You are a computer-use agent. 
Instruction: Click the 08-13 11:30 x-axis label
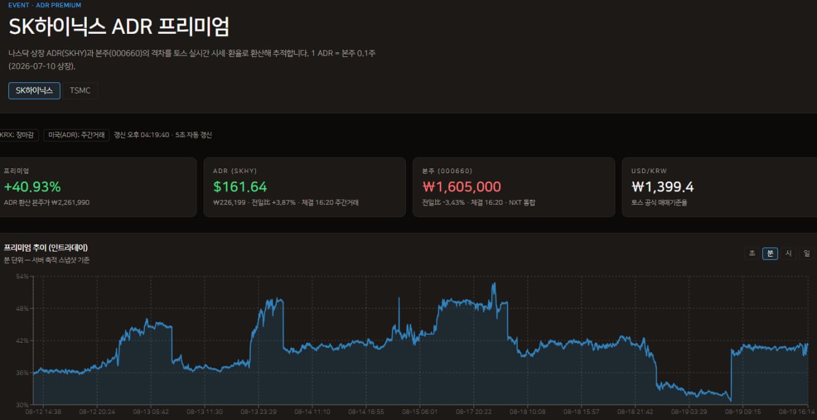click(204, 412)
